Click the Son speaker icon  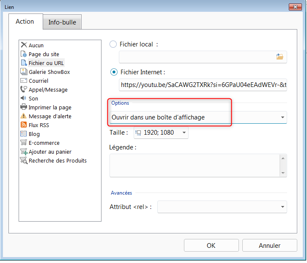click(x=23, y=98)
